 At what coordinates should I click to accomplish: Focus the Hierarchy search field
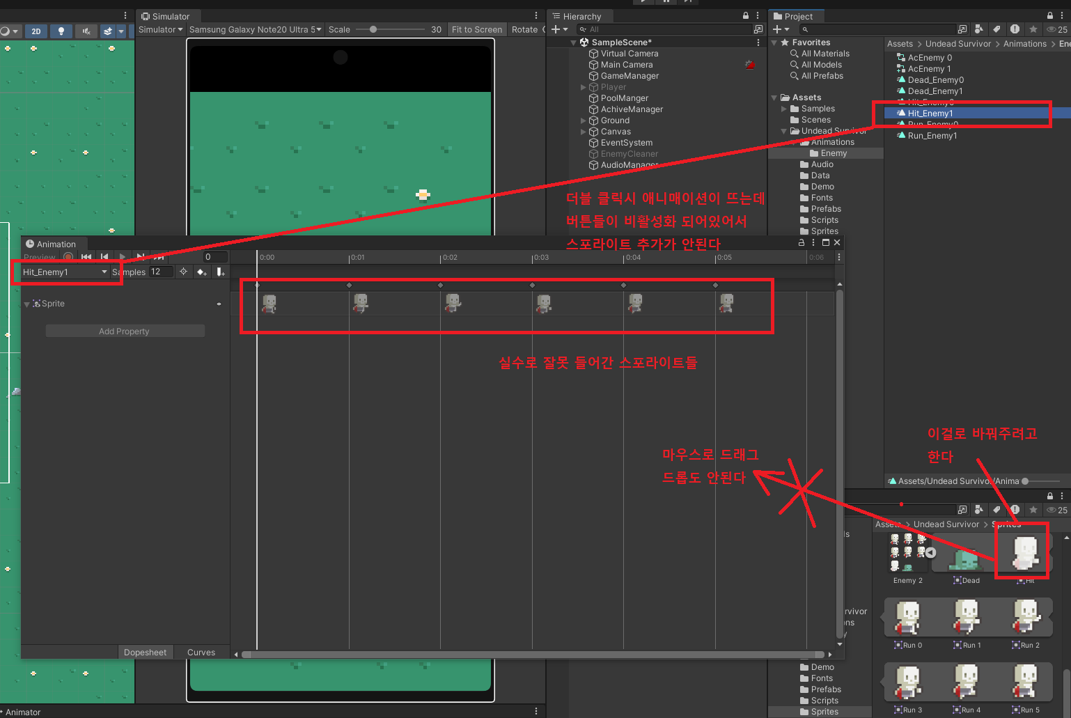click(x=664, y=29)
